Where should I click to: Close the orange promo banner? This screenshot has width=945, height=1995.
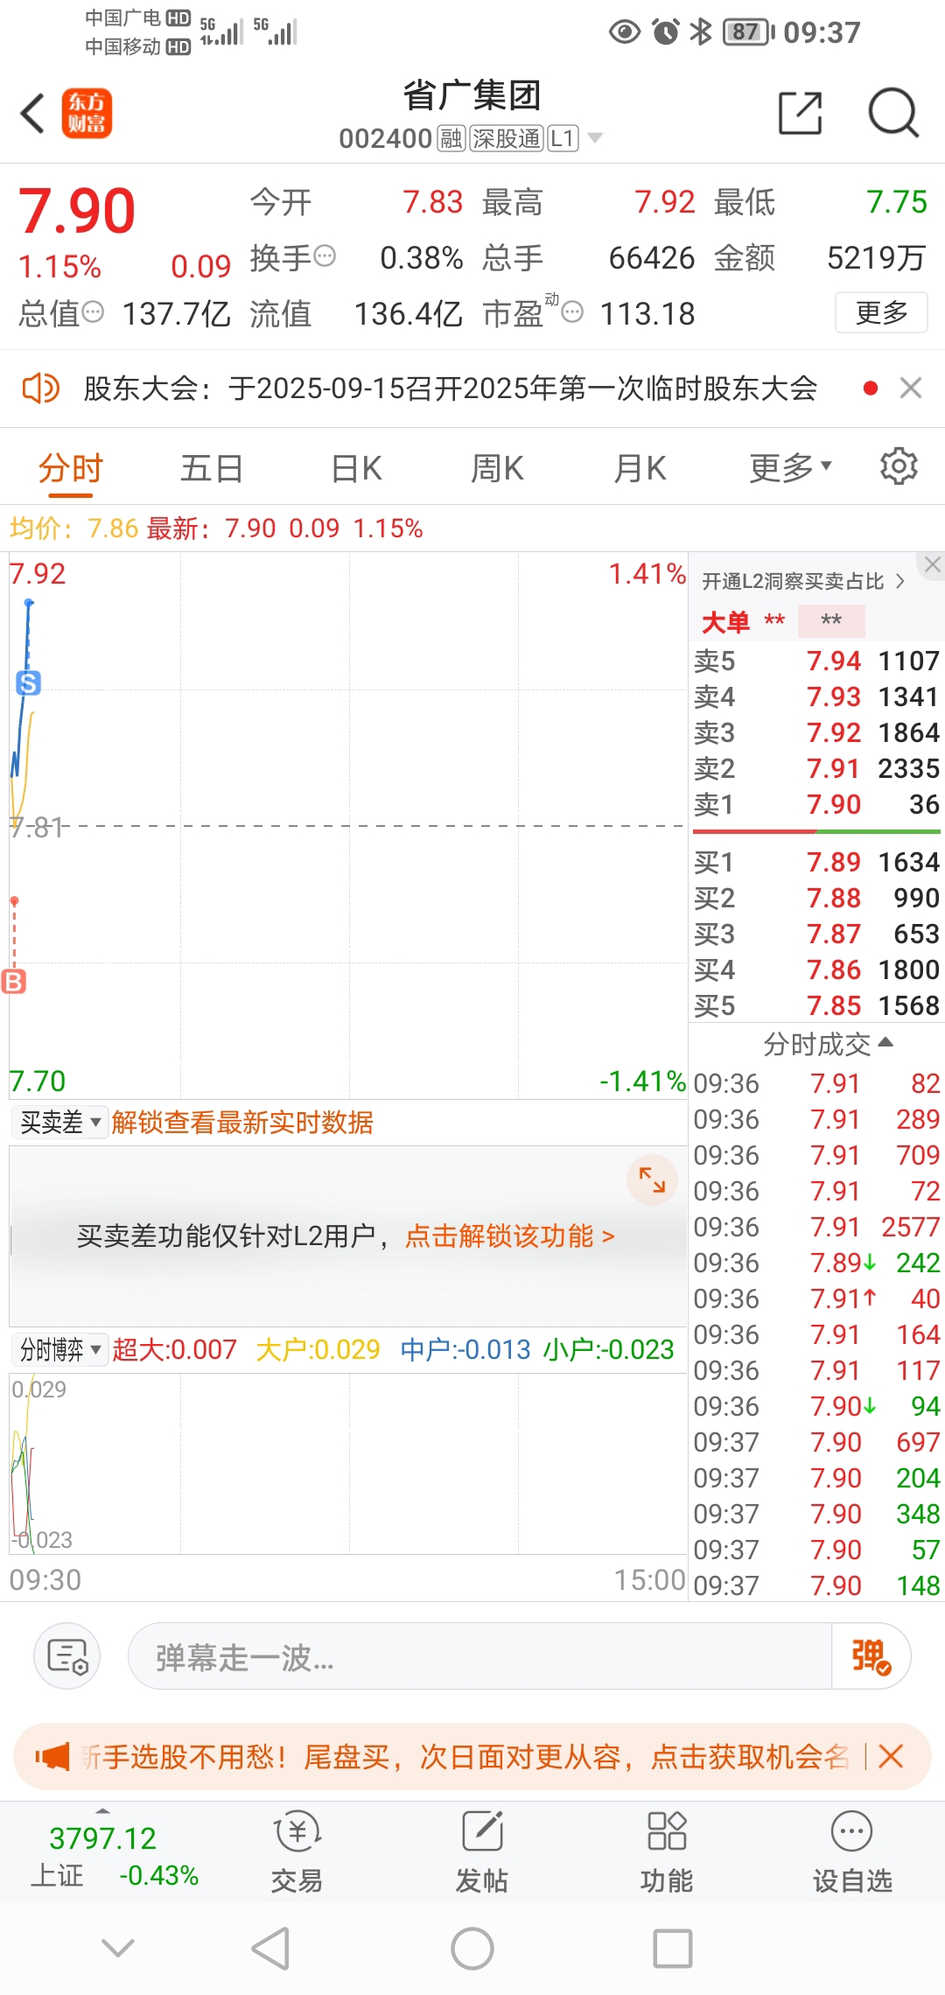click(x=891, y=1756)
